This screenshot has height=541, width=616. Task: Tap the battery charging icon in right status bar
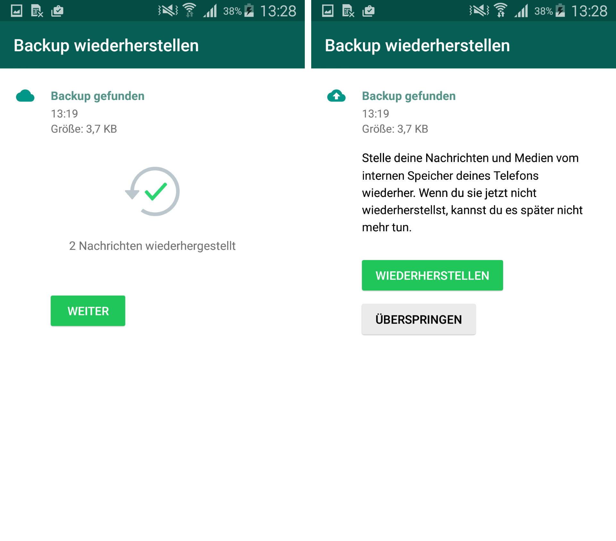[560, 10]
